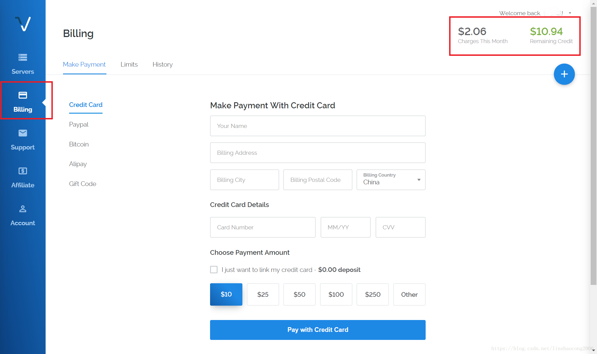Screen dimensions: 597x354
Task: Choose the Other payment amount option
Action: coord(409,294)
